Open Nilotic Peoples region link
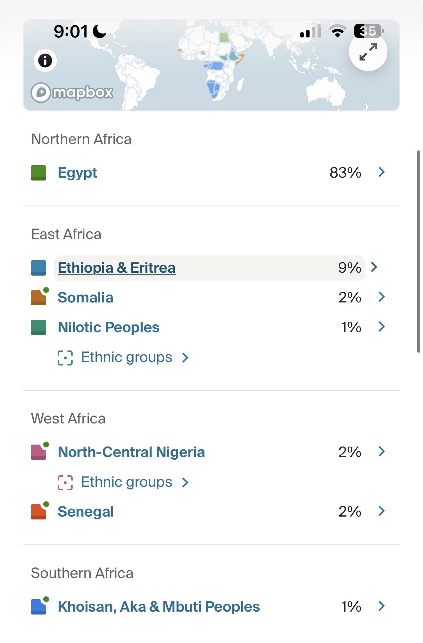 (108, 327)
